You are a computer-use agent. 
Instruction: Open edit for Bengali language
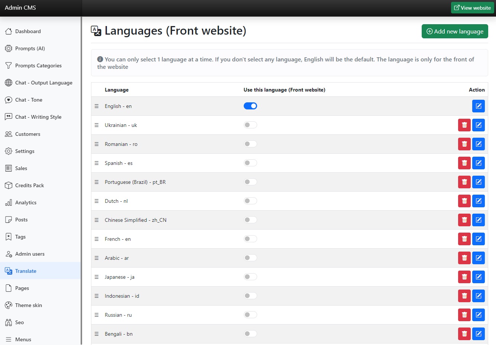tap(478, 334)
